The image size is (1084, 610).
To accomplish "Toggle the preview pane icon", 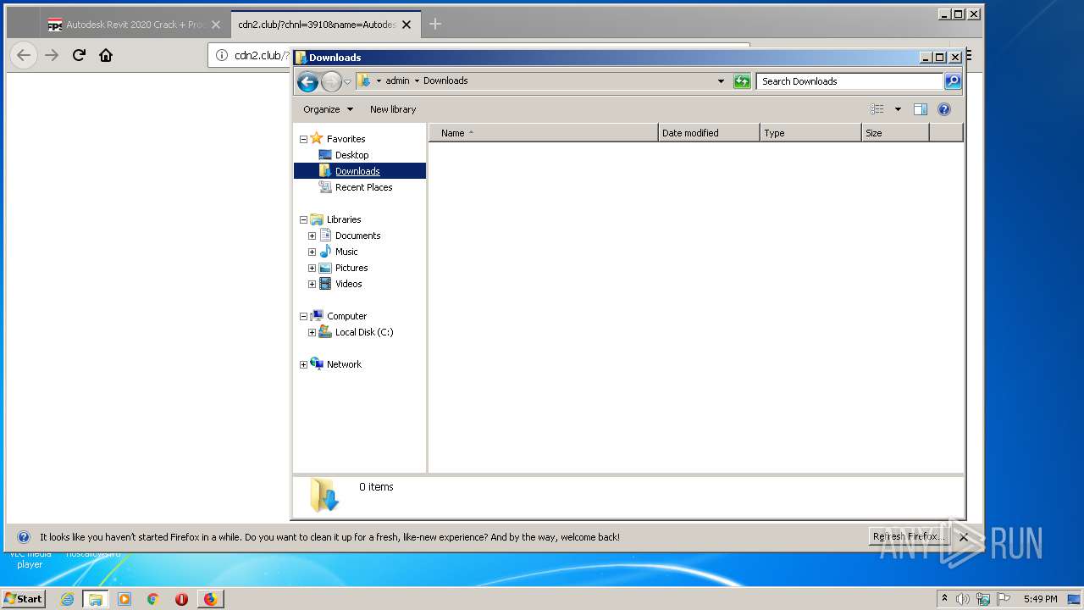I will (921, 109).
